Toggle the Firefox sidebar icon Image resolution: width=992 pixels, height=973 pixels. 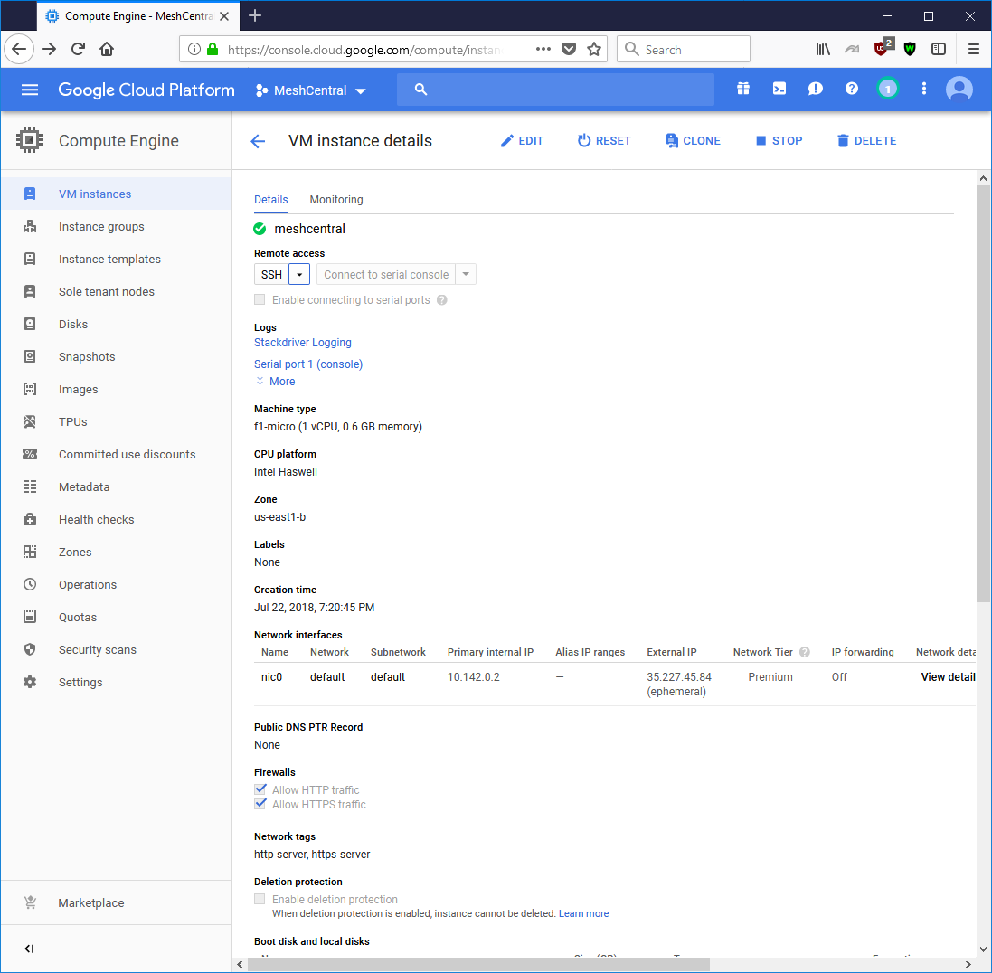(939, 50)
